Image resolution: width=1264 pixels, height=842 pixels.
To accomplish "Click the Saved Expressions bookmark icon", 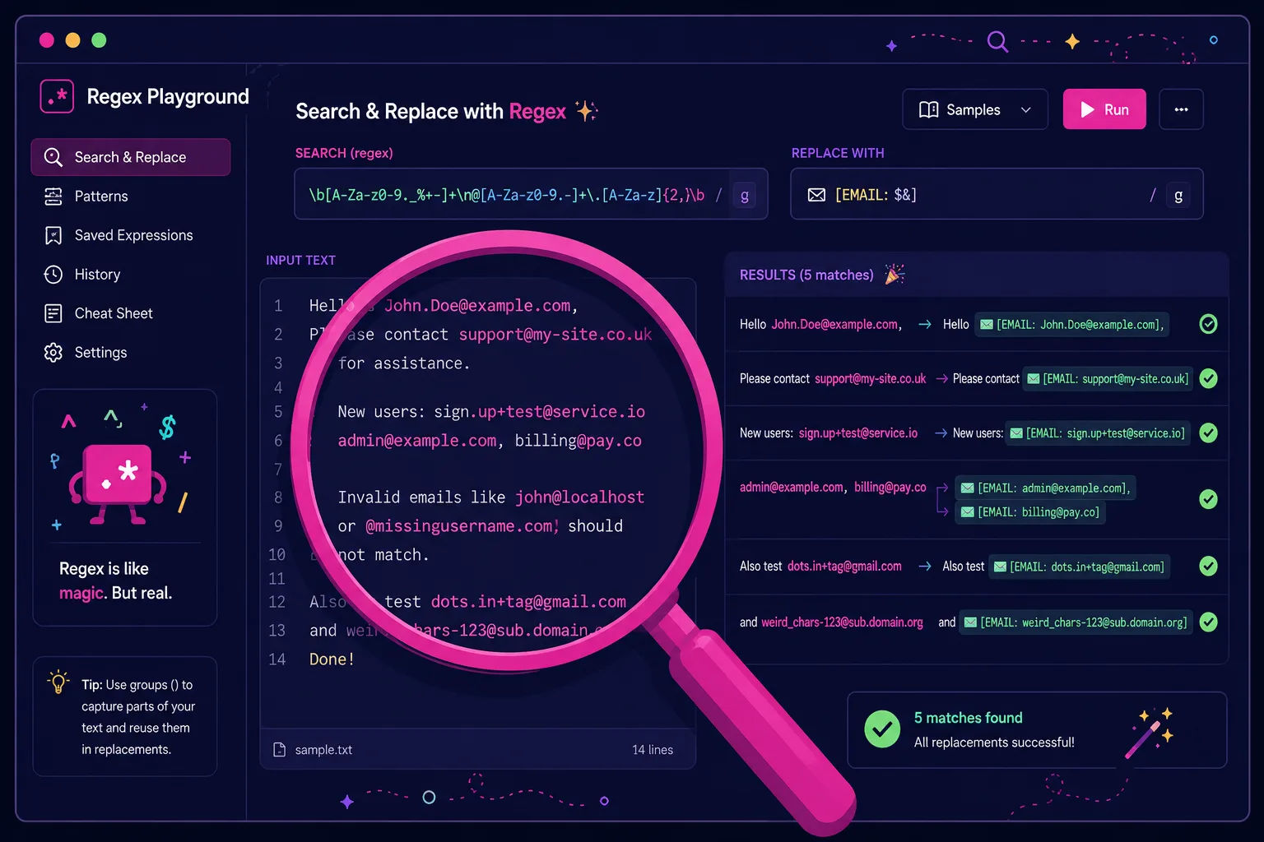I will 53,236.
